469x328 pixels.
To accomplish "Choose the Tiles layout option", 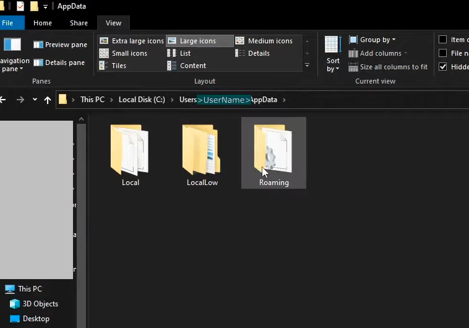I will (113, 66).
